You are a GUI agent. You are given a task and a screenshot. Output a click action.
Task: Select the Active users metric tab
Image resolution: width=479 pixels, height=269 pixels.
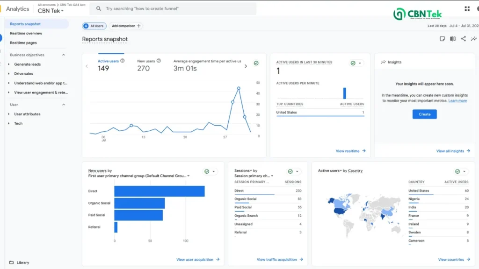(111, 65)
